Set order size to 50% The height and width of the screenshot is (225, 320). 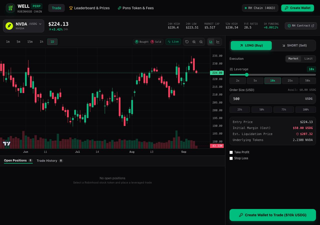262,109
